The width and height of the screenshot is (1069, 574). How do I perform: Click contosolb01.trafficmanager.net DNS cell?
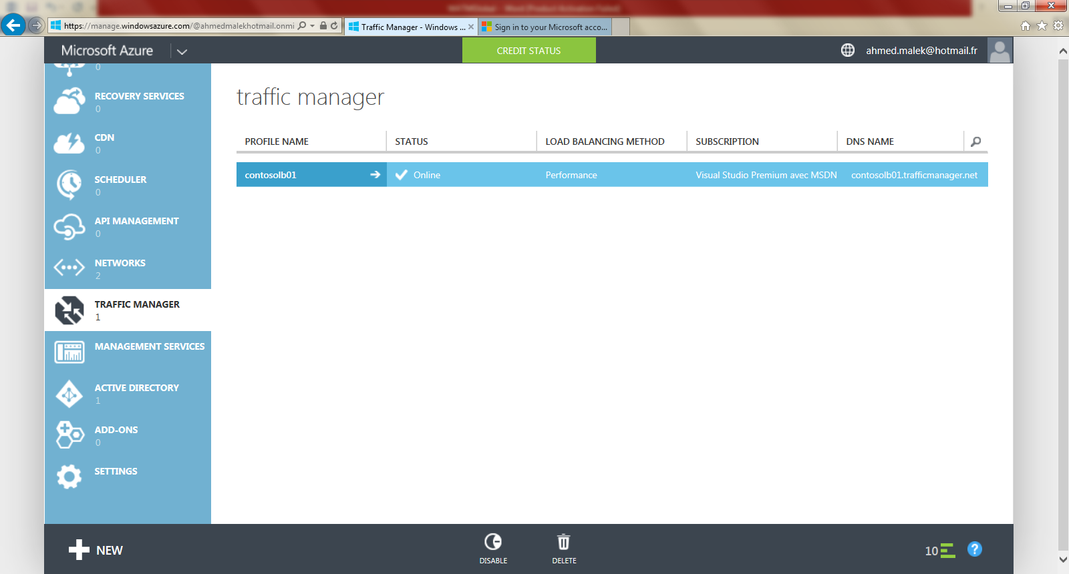tap(914, 175)
